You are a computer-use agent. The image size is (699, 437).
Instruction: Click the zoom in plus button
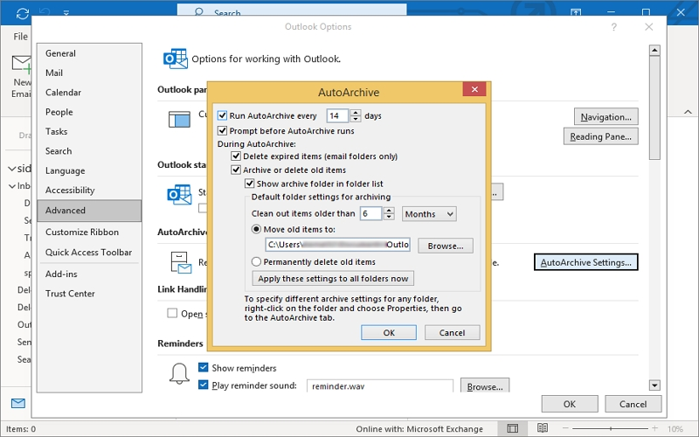click(x=654, y=428)
